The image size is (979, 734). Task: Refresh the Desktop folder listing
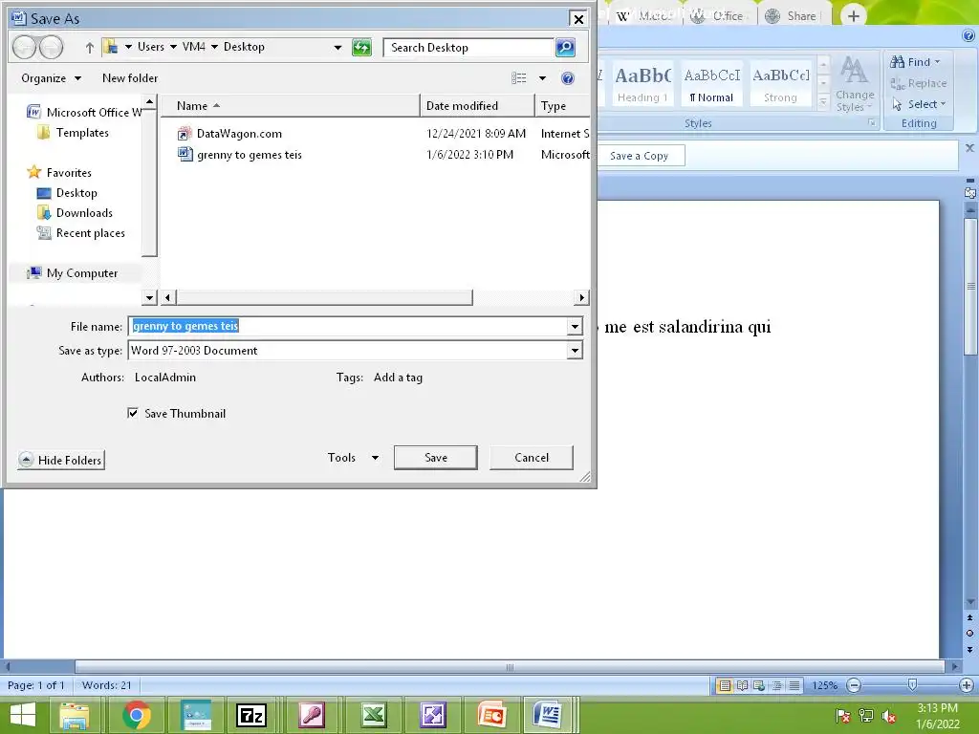click(361, 48)
